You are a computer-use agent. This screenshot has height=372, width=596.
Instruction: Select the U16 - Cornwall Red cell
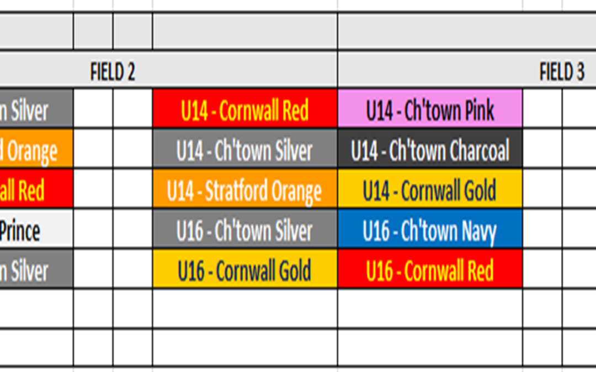point(430,269)
